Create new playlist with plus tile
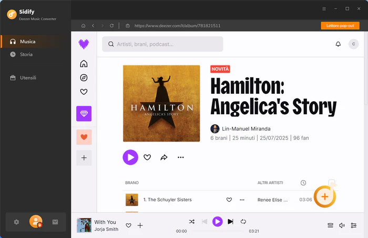 84,158
